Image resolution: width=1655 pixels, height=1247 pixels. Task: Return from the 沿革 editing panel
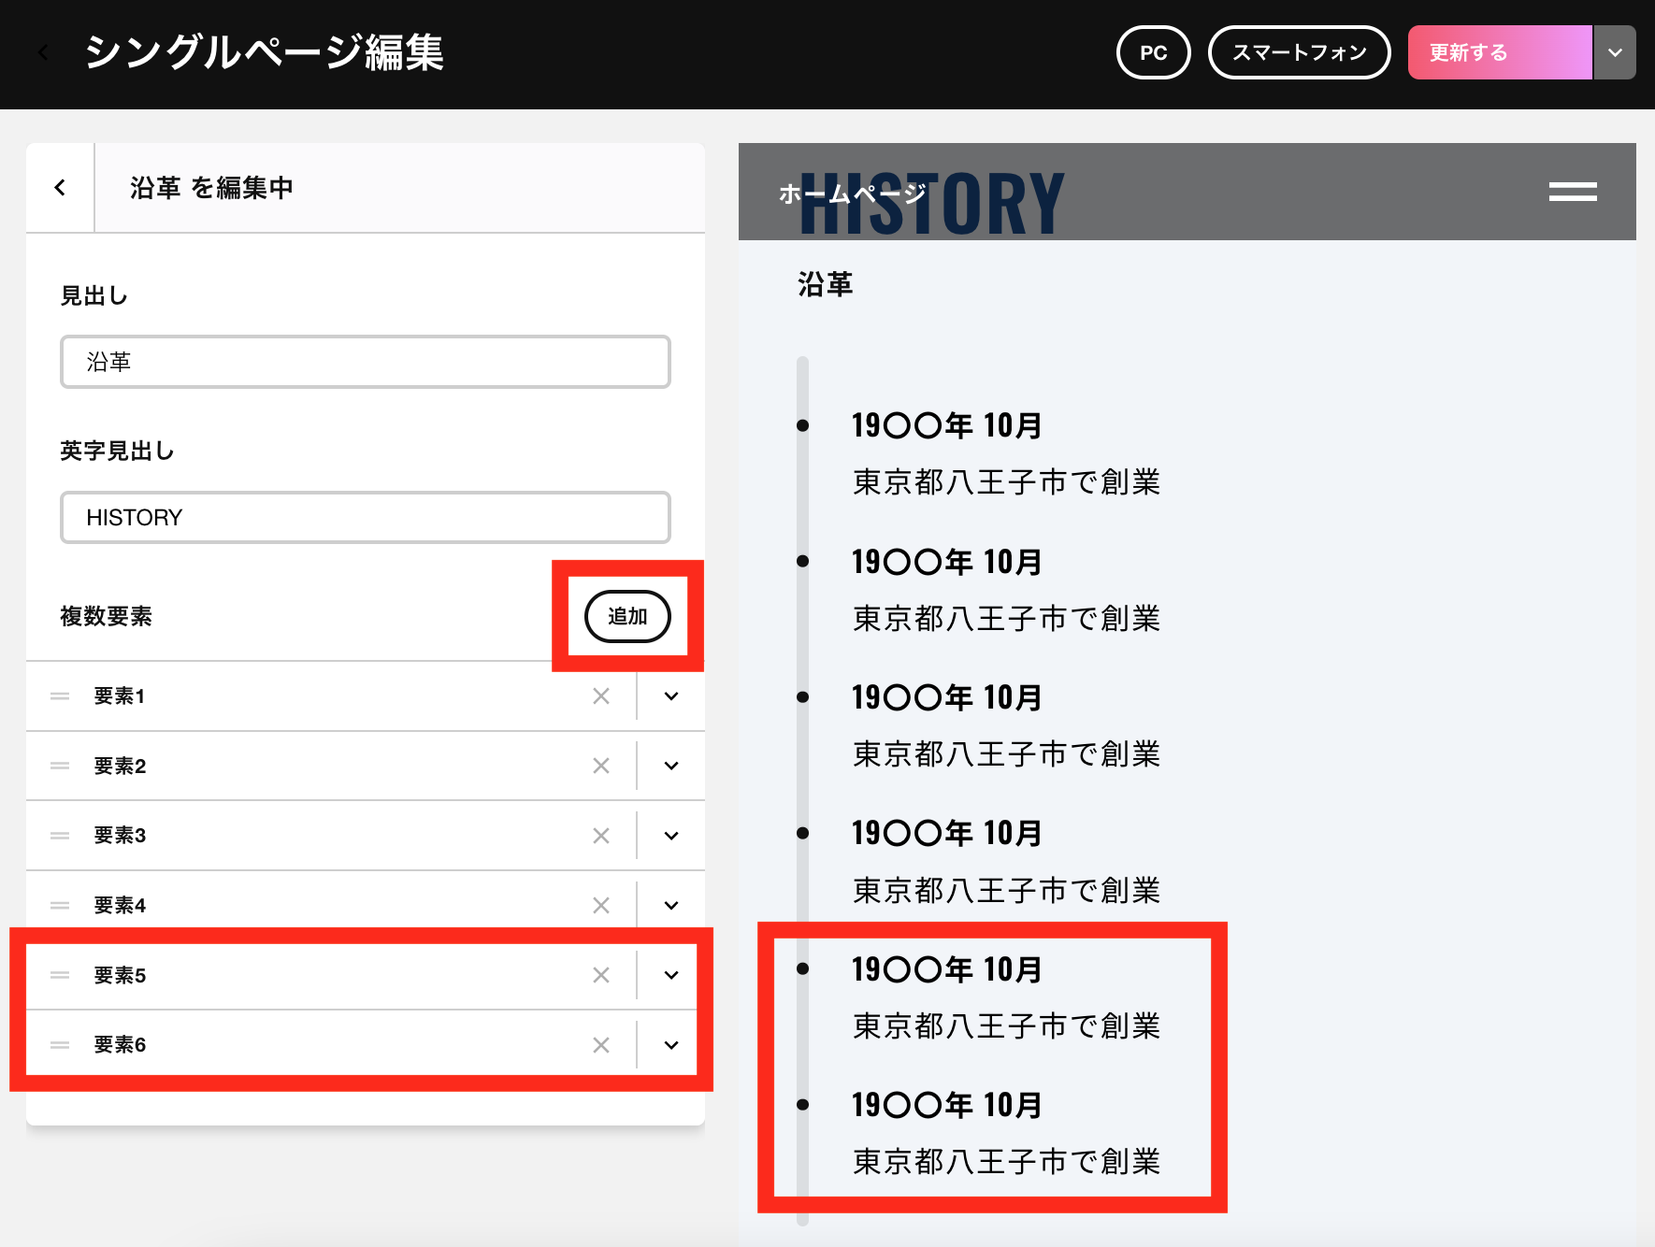pos(60,188)
